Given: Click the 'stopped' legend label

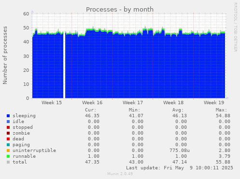Looking at the screenshot, I should 23,127.
